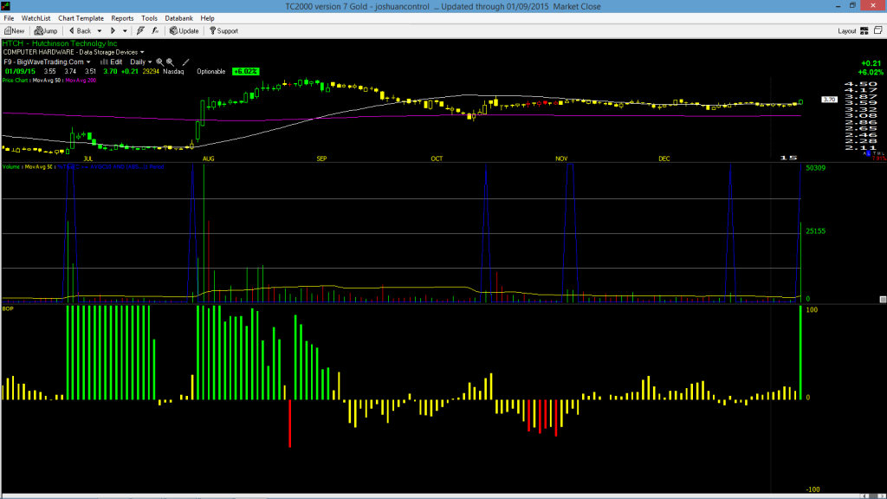This screenshot has height=499, width=887.
Task: Click the green +6.02% change badge
Action: 245,72
